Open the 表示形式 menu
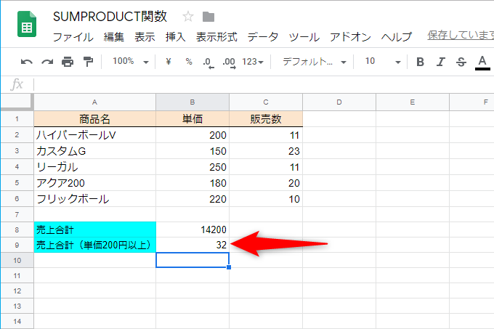The width and height of the screenshot is (494, 329). click(x=216, y=37)
